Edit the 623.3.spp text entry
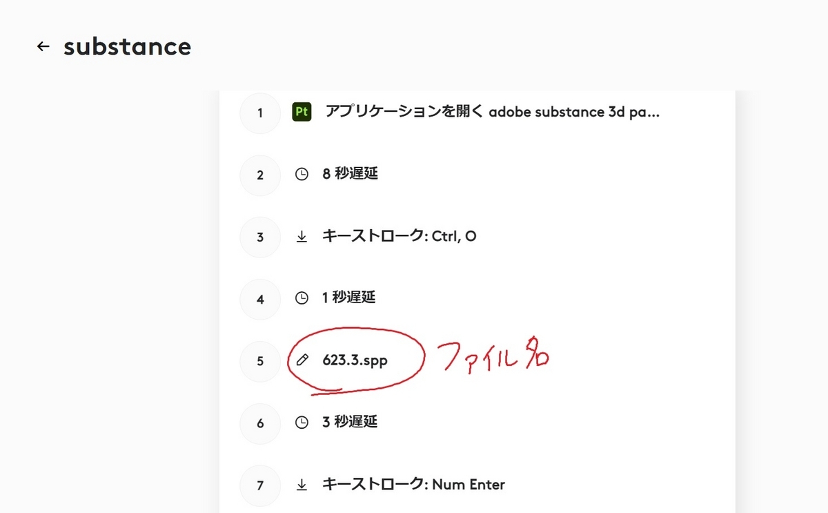This screenshot has width=828, height=513. (x=355, y=360)
